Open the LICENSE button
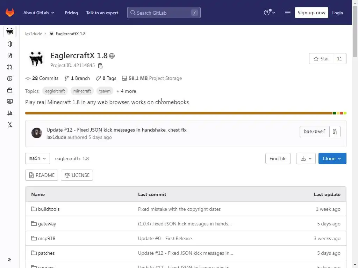The height and width of the screenshot is (268, 358). pyautogui.click(x=77, y=175)
